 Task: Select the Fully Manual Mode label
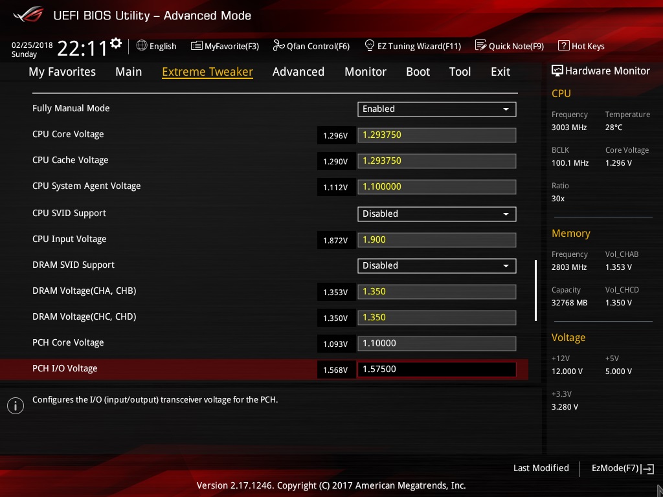71,108
